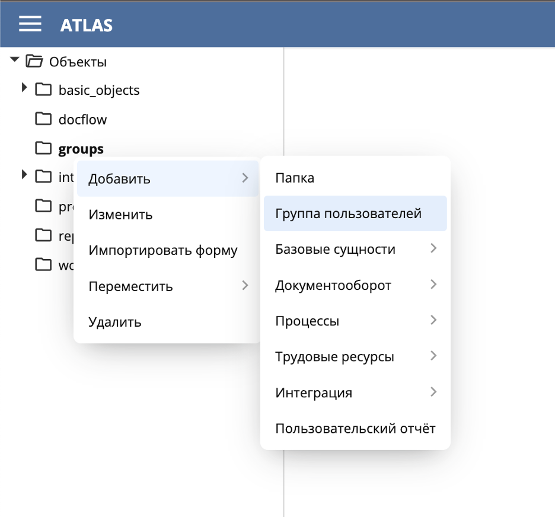Click the folder icon of the truncated 'rep' item
Viewport: 555px width, 517px height.
(x=43, y=235)
